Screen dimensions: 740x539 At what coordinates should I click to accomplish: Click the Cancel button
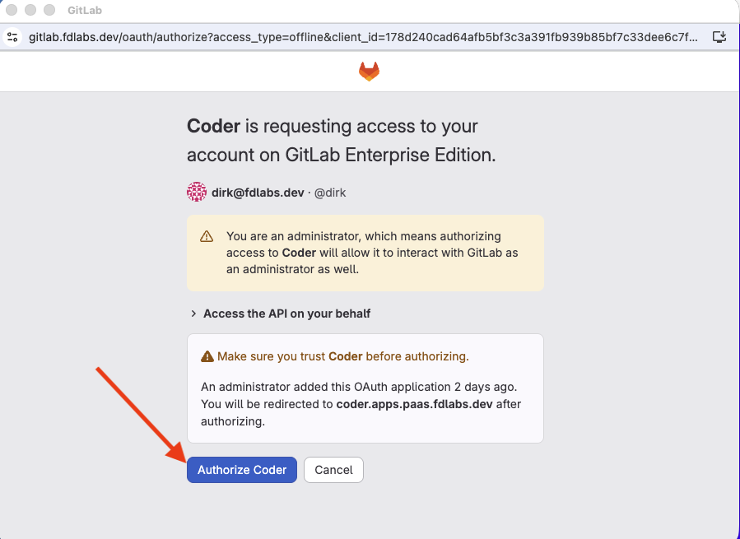tap(333, 470)
